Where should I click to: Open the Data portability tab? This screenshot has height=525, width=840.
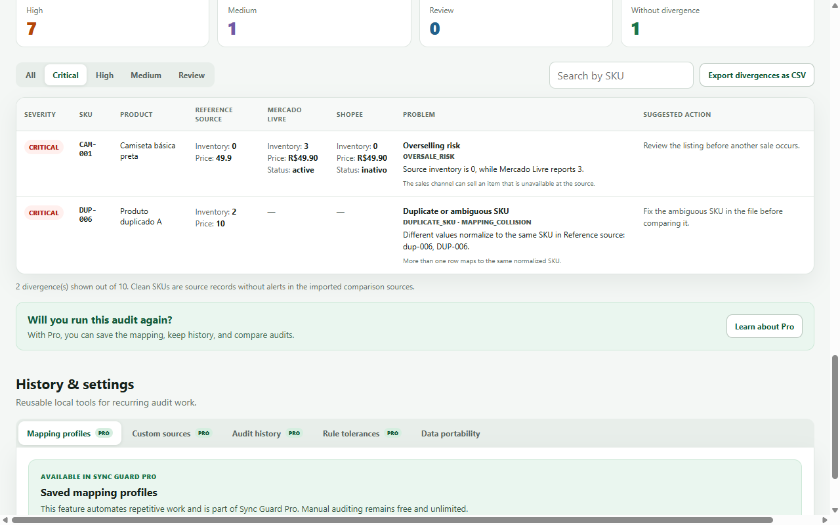coord(451,433)
